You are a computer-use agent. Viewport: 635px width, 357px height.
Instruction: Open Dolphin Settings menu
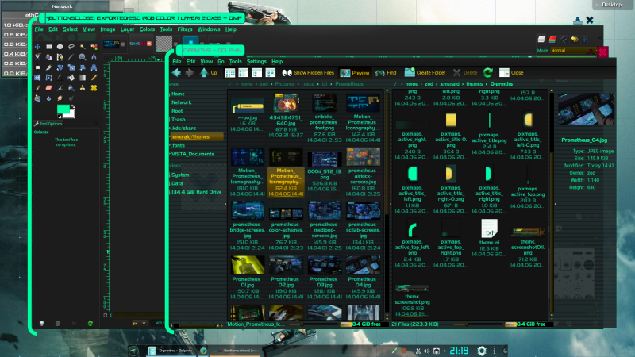click(256, 62)
